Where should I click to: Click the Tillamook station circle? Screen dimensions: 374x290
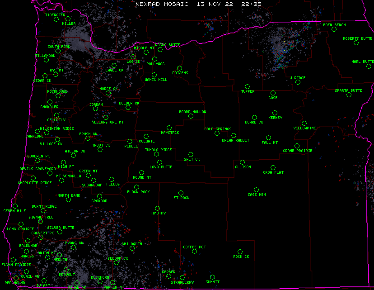tap(46, 60)
